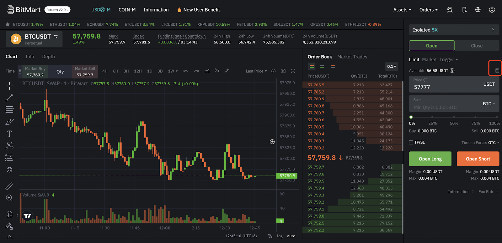
Task: Open the account settings gear icon
Action: click(492, 10)
